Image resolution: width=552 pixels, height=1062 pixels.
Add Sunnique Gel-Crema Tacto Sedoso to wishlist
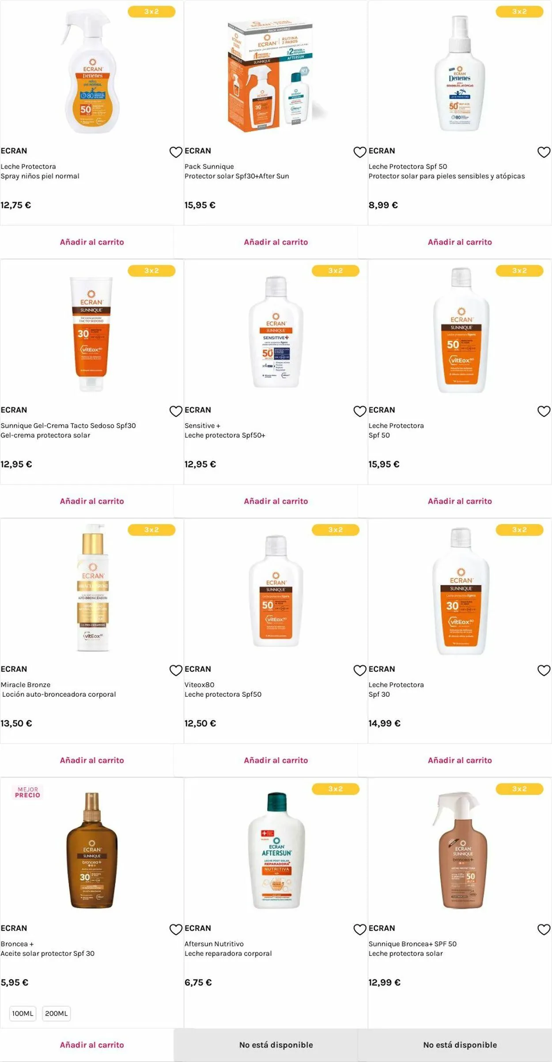pos(176,411)
